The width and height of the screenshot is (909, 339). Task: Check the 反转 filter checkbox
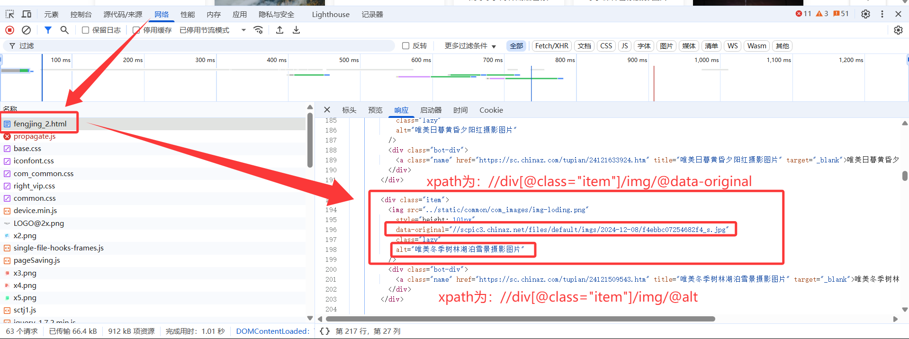[406, 46]
